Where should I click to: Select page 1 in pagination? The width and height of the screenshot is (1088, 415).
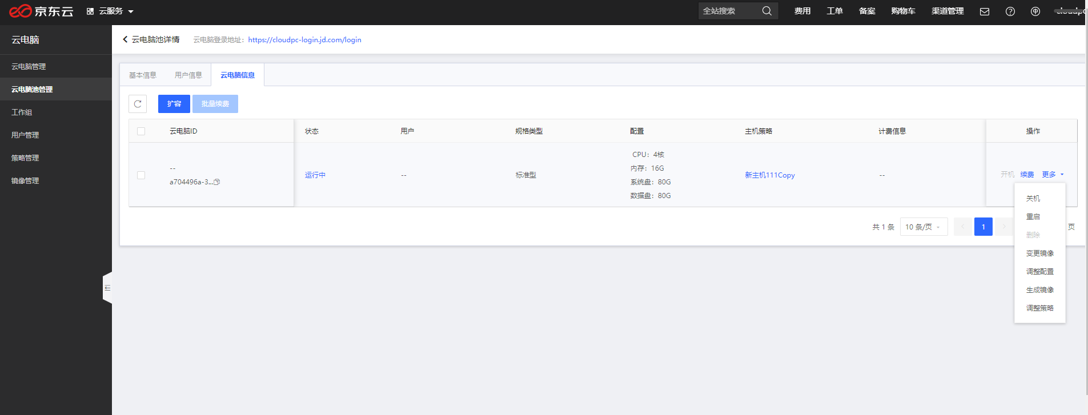(x=983, y=227)
